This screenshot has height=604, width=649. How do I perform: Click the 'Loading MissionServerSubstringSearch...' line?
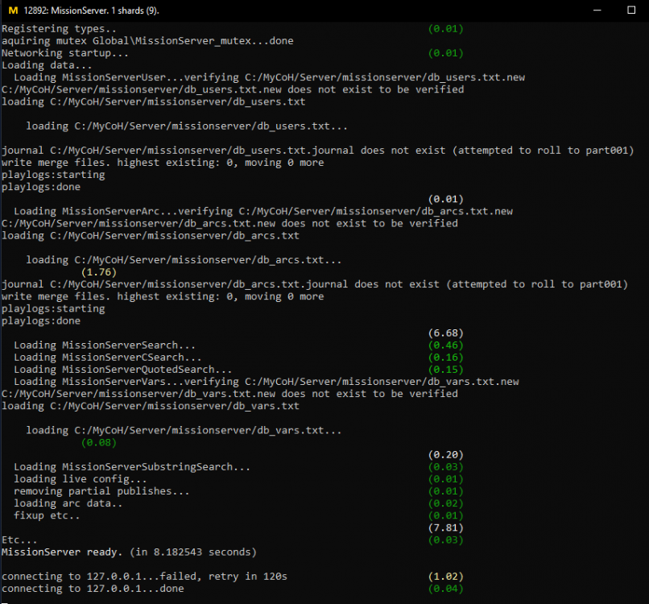point(132,466)
